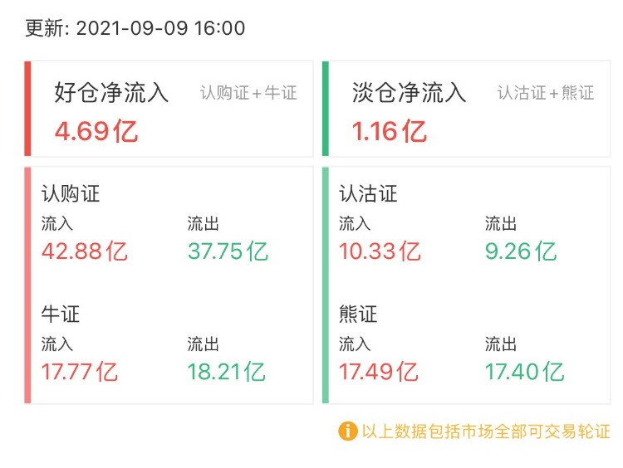Open the 好仓净流入 summary card

[x=170, y=109]
